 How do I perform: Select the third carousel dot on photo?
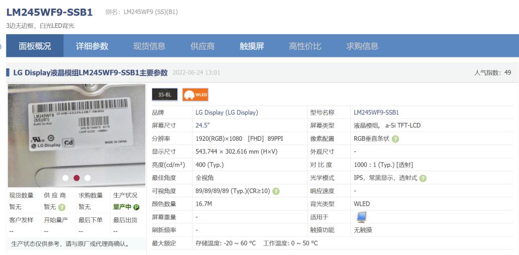click(87, 178)
